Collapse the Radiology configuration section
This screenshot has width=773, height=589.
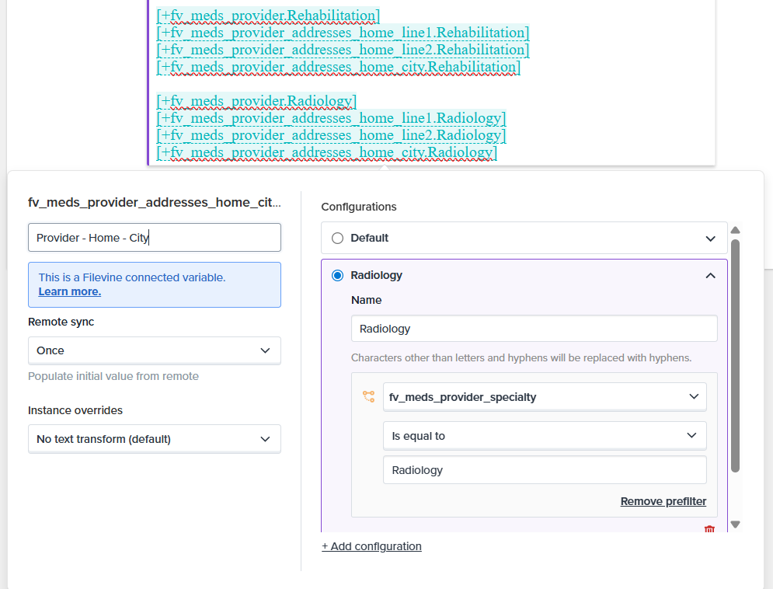710,275
